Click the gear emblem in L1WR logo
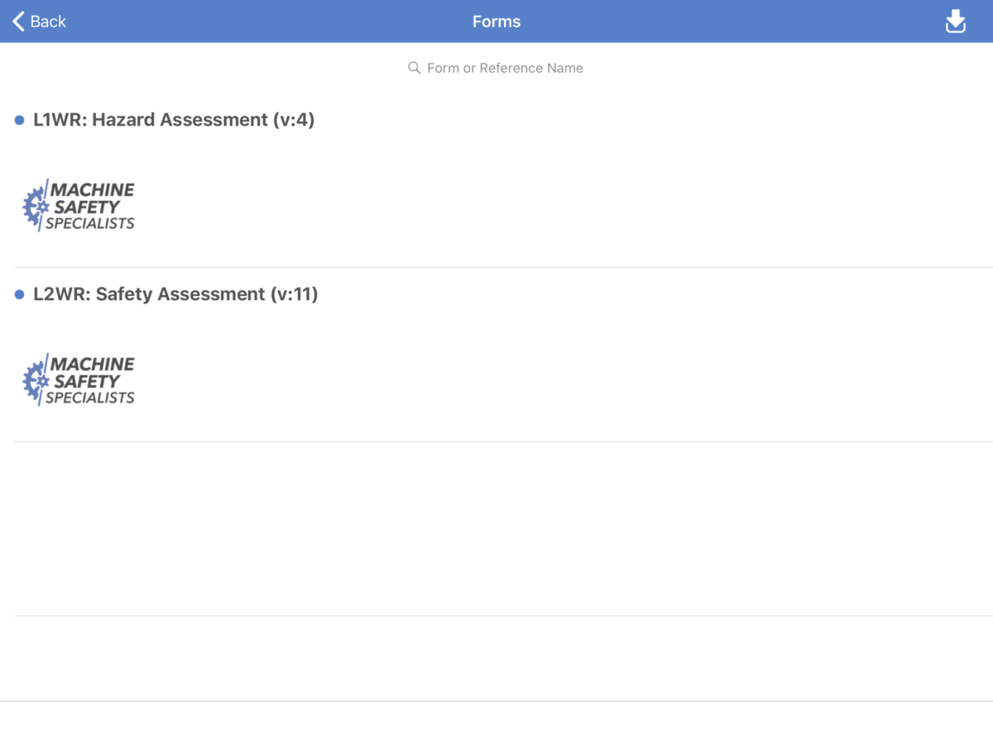Viewport: 993px width, 744px height. tap(35, 207)
